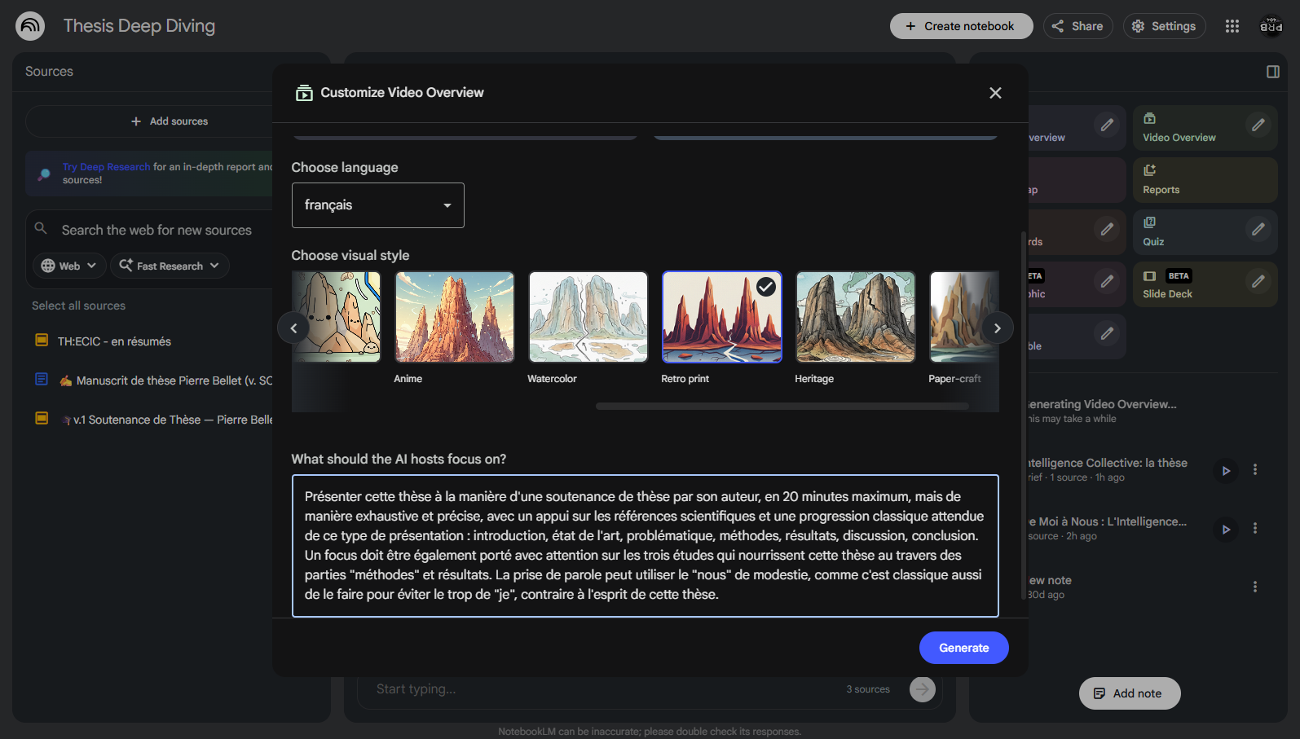Edit the Slide Deck pencil icon
This screenshot has height=739, width=1300.
tap(1258, 281)
